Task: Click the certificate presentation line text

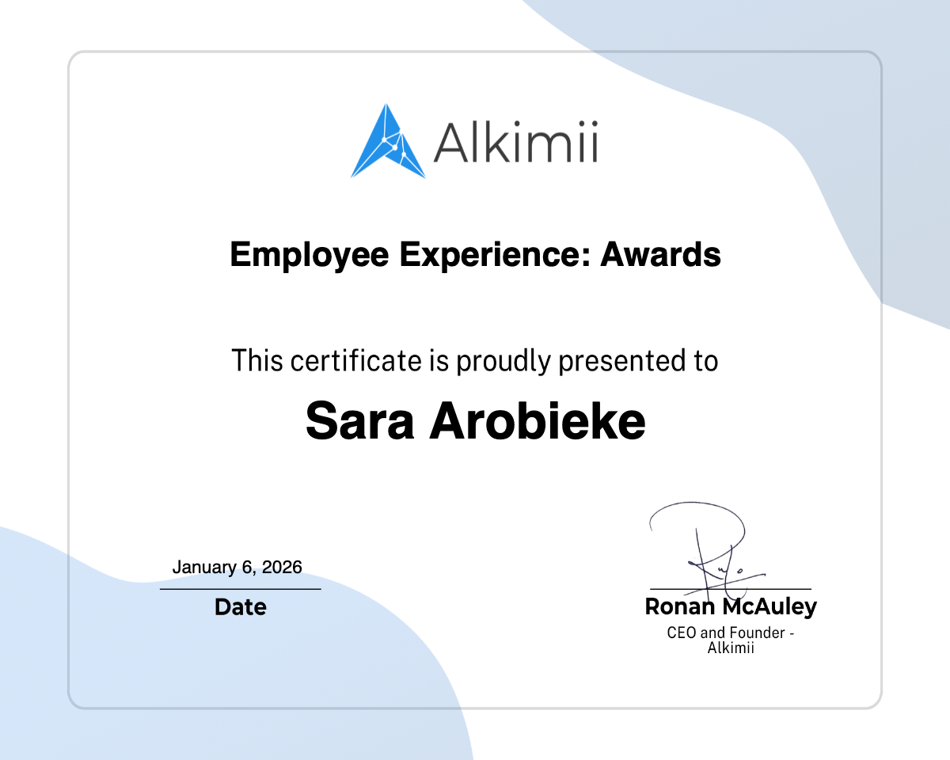Action: click(475, 360)
